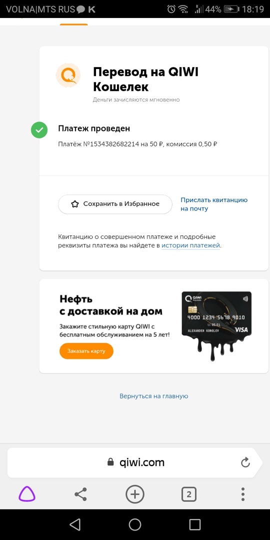Tap the QIWI logo icon
The width and height of the screenshot is (270, 540).
(x=68, y=75)
